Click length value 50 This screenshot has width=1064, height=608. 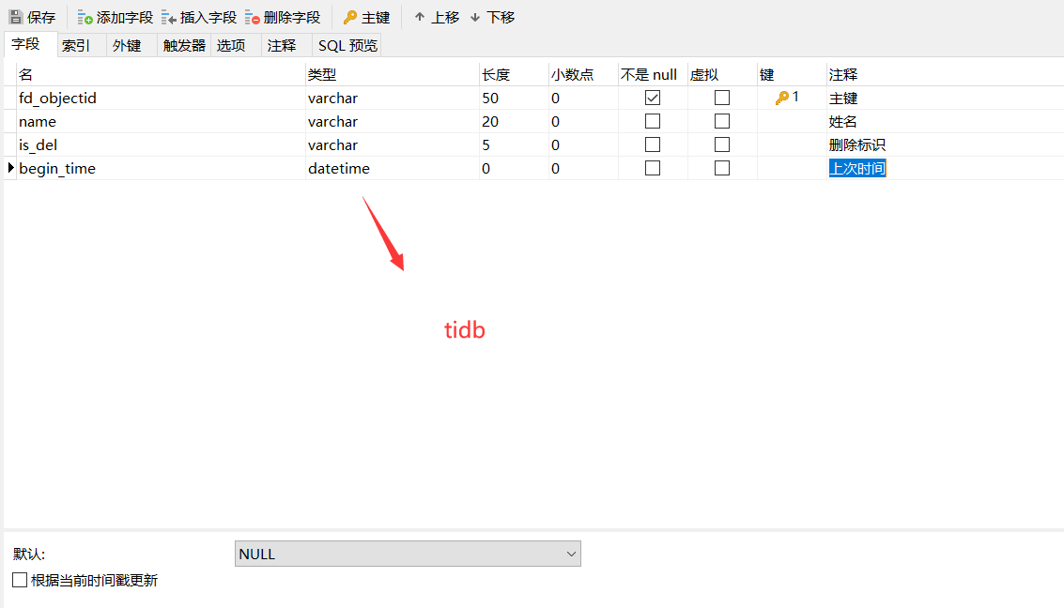(x=490, y=99)
